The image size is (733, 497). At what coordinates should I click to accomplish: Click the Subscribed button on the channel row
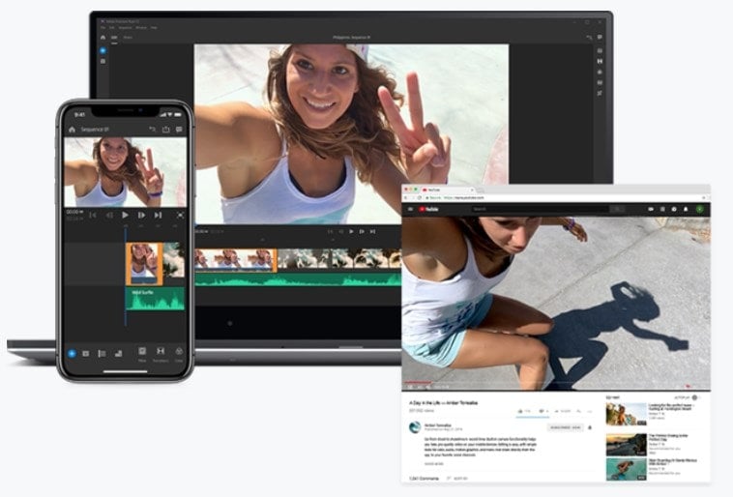(x=565, y=427)
